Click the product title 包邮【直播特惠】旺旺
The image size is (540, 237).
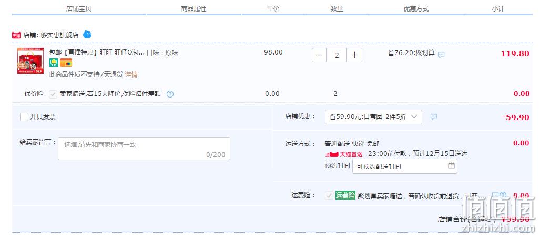(x=97, y=53)
